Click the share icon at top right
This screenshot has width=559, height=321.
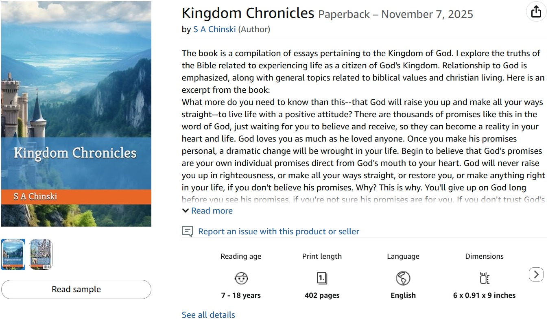click(536, 12)
